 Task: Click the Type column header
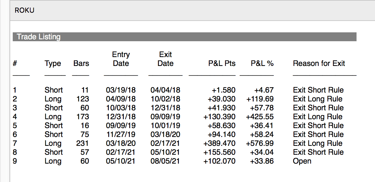coord(53,63)
